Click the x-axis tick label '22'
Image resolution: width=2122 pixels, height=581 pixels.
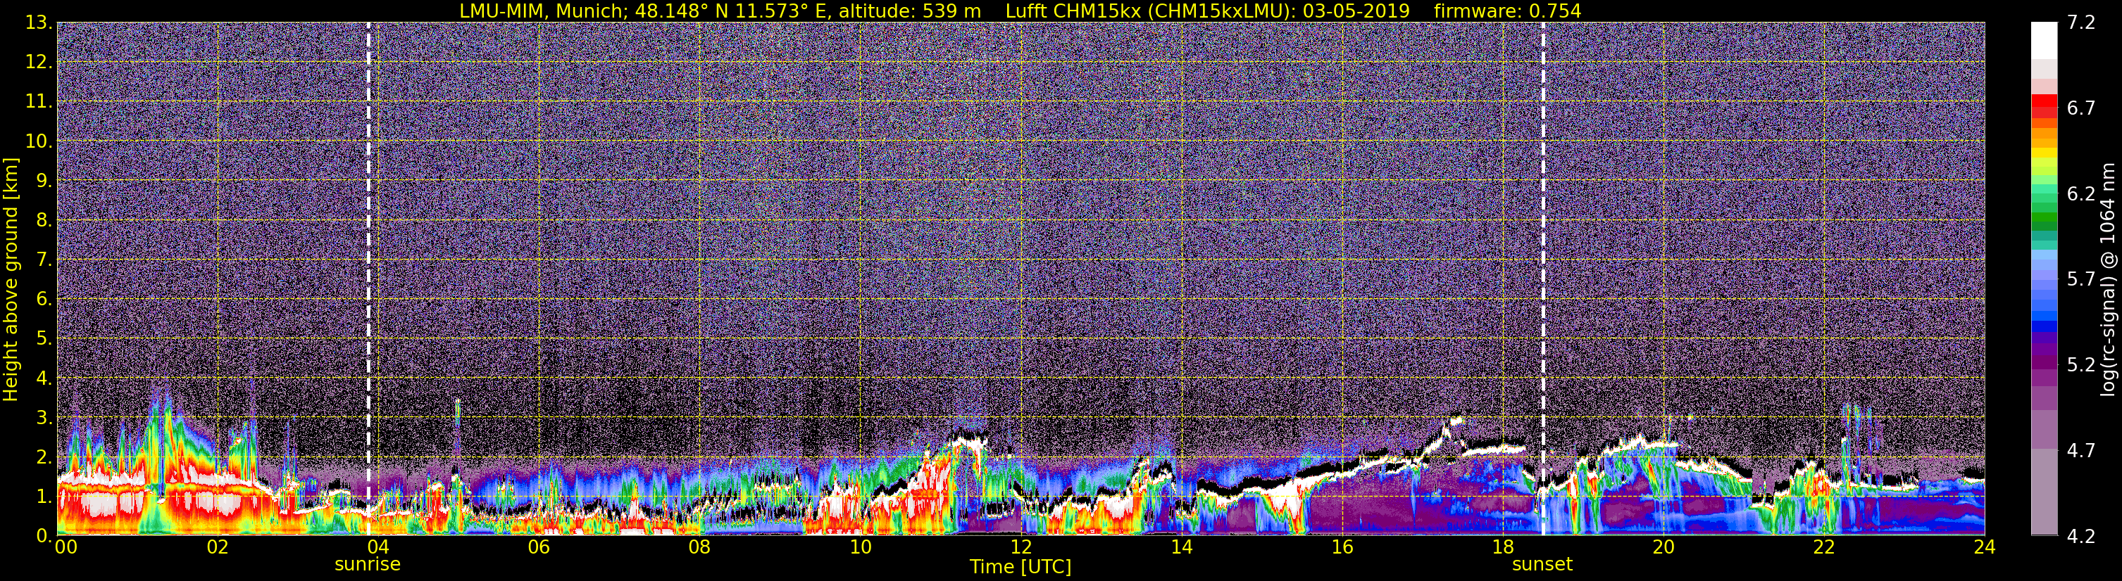[x=1824, y=547]
